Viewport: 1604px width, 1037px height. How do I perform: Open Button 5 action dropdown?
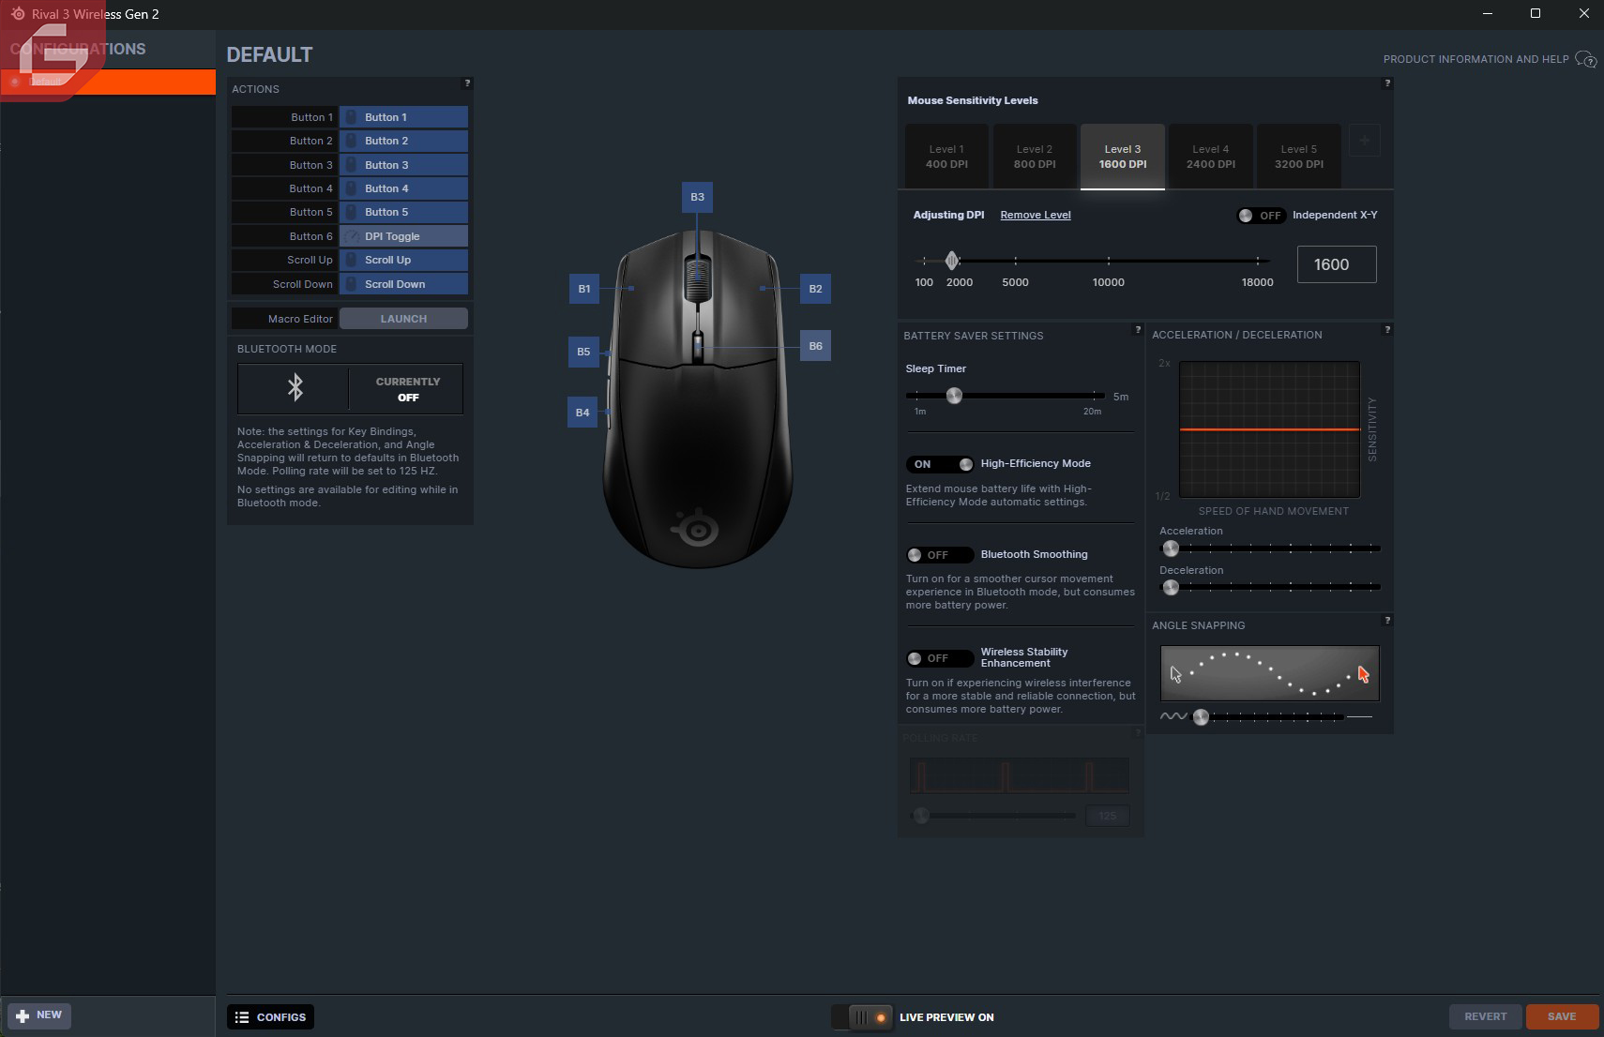[403, 212]
